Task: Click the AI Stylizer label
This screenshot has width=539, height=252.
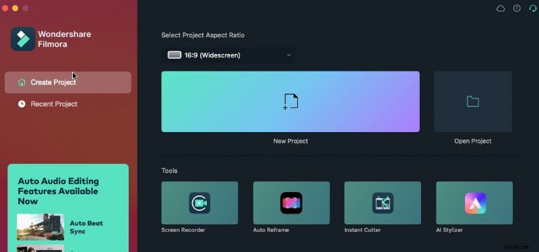Action: pos(449,230)
